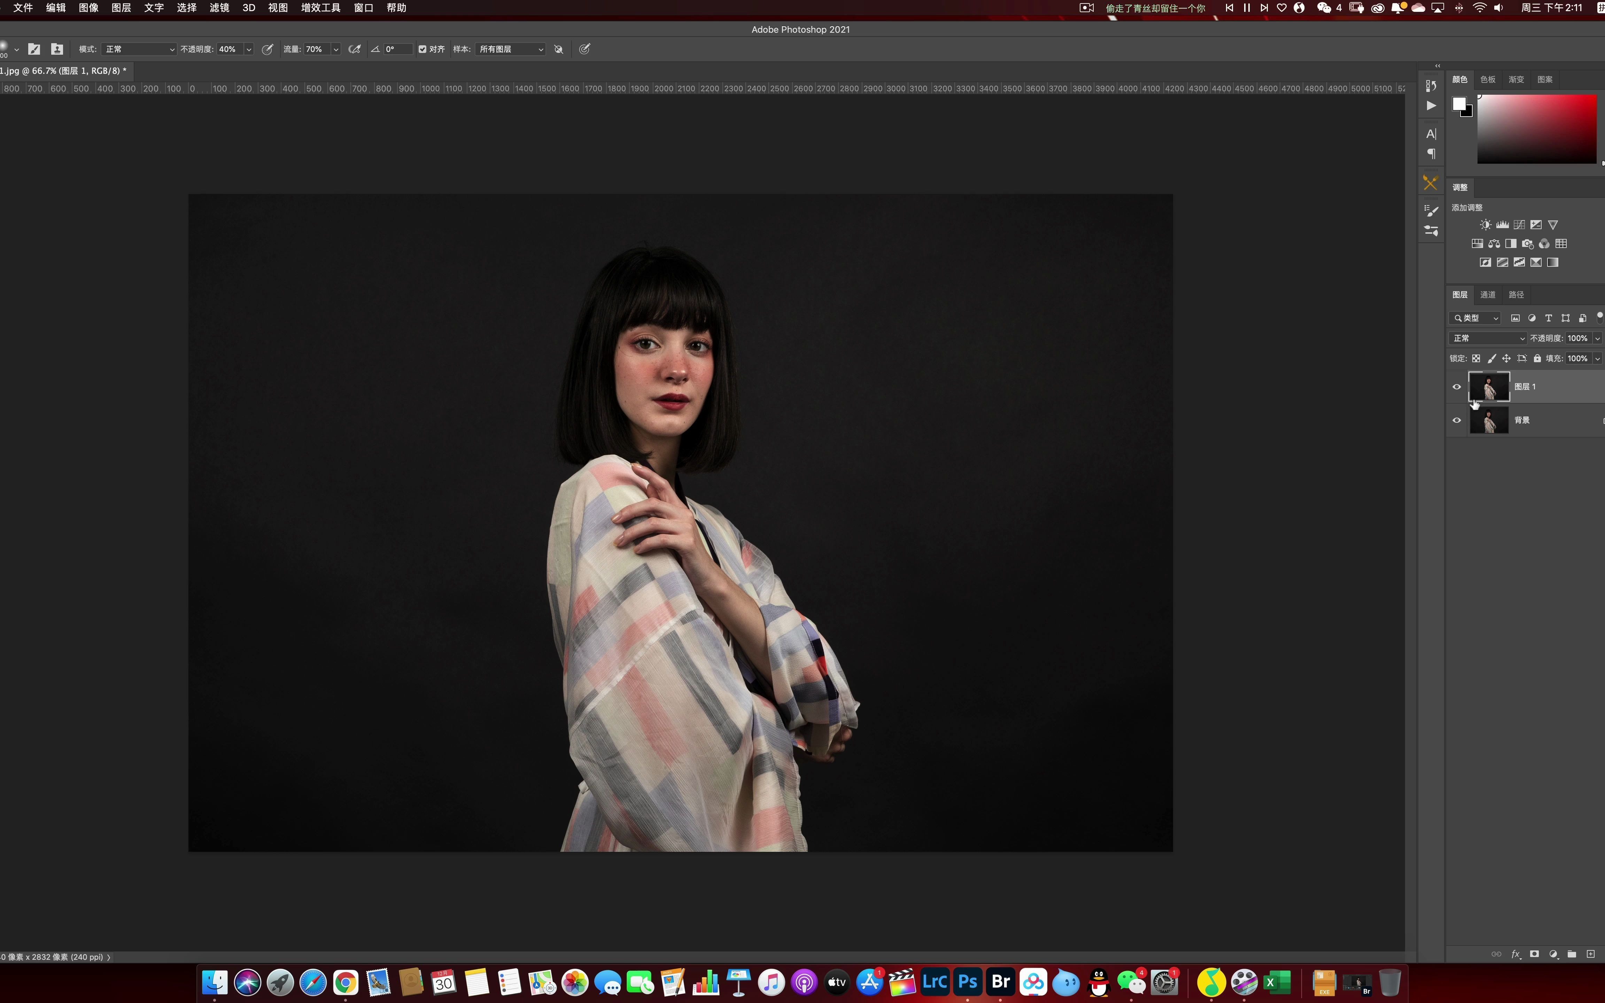Switch to the 色板 tab
The image size is (1605, 1003).
point(1488,80)
